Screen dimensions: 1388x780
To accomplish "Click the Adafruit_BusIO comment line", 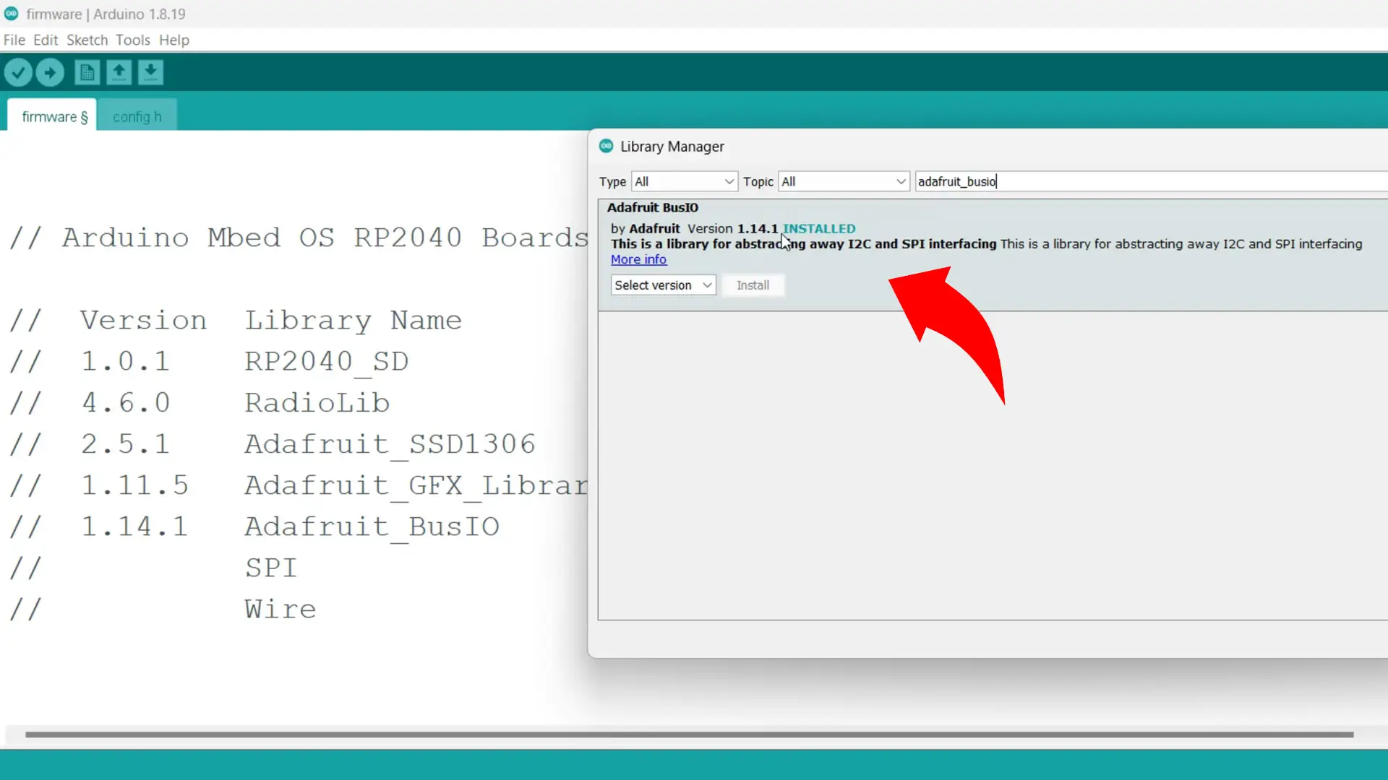I will pyautogui.click(x=254, y=526).
